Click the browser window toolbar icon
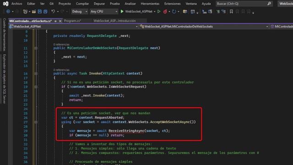Image resolution: width=293 pixels, height=165 pixels. pos(193,11)
